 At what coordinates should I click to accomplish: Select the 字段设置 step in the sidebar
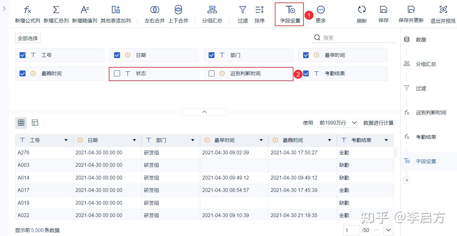tap(429, 161)
